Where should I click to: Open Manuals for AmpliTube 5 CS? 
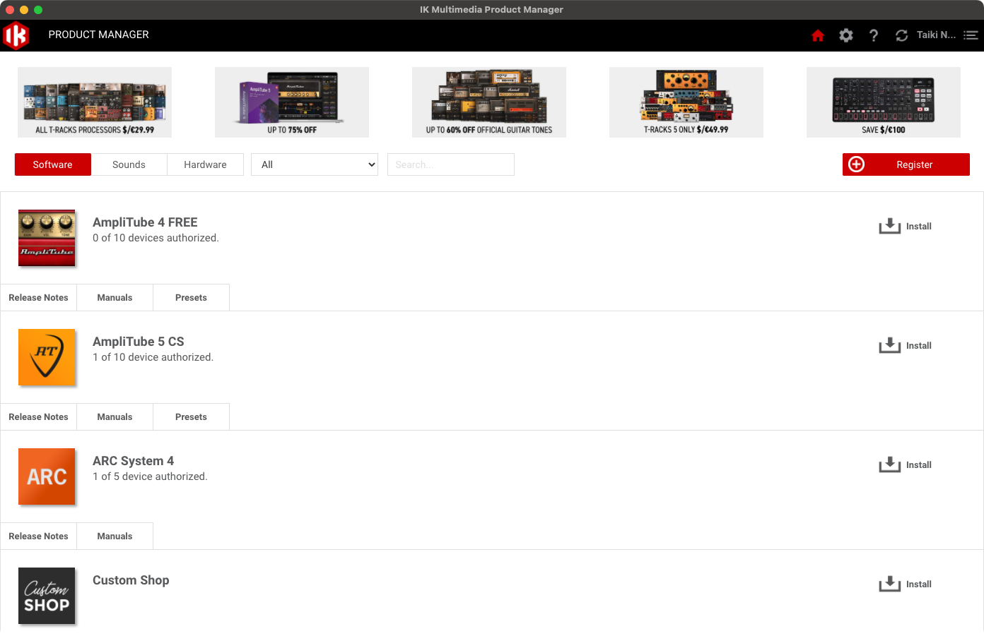pos(115,417)
